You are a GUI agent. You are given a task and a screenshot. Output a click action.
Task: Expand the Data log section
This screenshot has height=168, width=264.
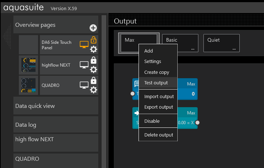coord(56,125)
